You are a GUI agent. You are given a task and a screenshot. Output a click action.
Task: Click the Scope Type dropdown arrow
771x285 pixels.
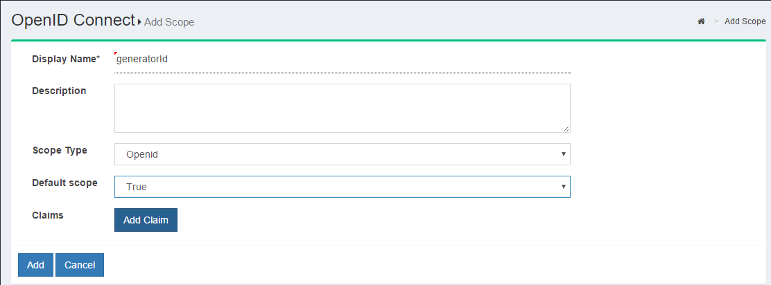pos(564,154)
